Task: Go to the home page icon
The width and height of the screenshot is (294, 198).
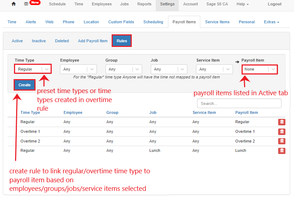Action: (14, 4)
